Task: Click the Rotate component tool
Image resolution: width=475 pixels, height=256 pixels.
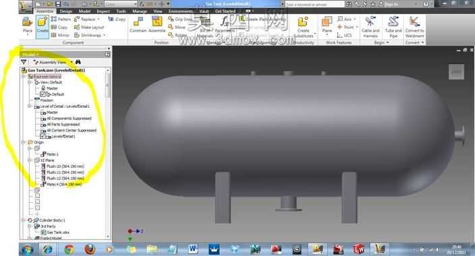Action: click(177, 35)
